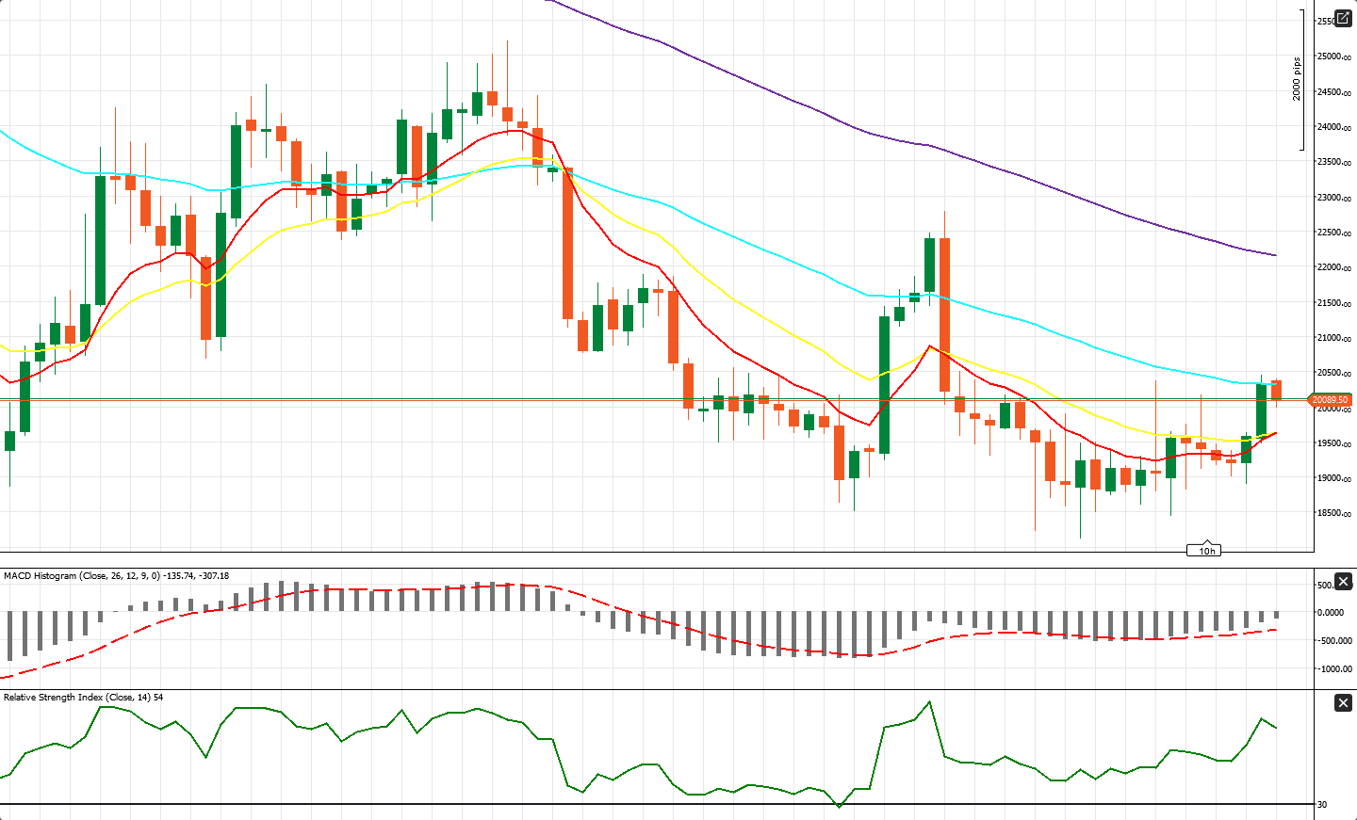Click the 22000.00 price axis label

(1334, 267)
